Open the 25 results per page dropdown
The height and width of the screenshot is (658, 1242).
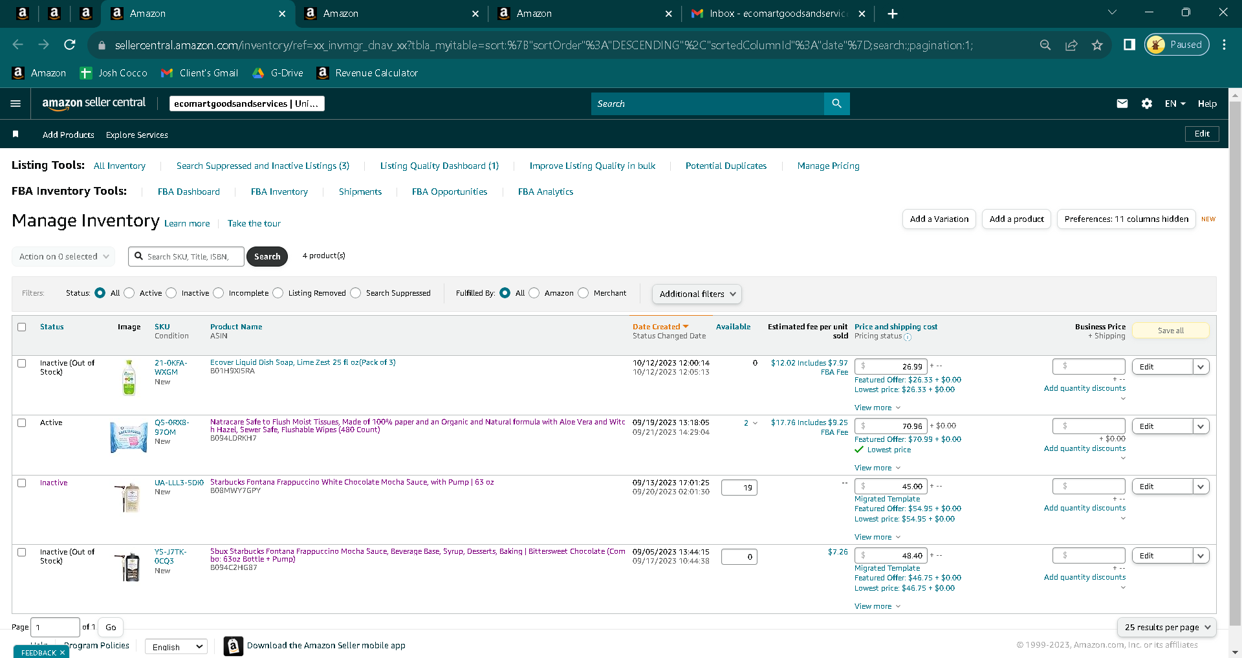tap(1167, 627)
